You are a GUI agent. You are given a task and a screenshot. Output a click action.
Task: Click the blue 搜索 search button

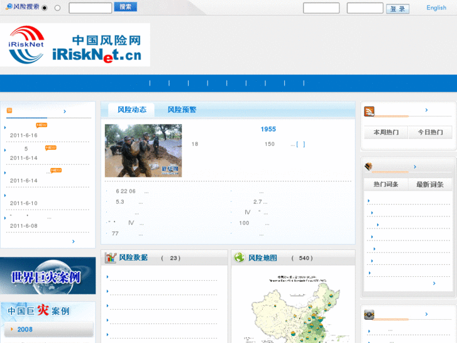[x=125, y=7]
